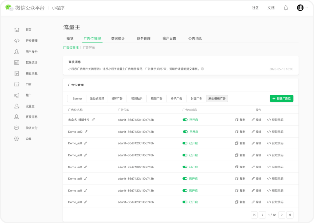
Task: Open the 推广 megaphone icon
Action: pos(17,95)
